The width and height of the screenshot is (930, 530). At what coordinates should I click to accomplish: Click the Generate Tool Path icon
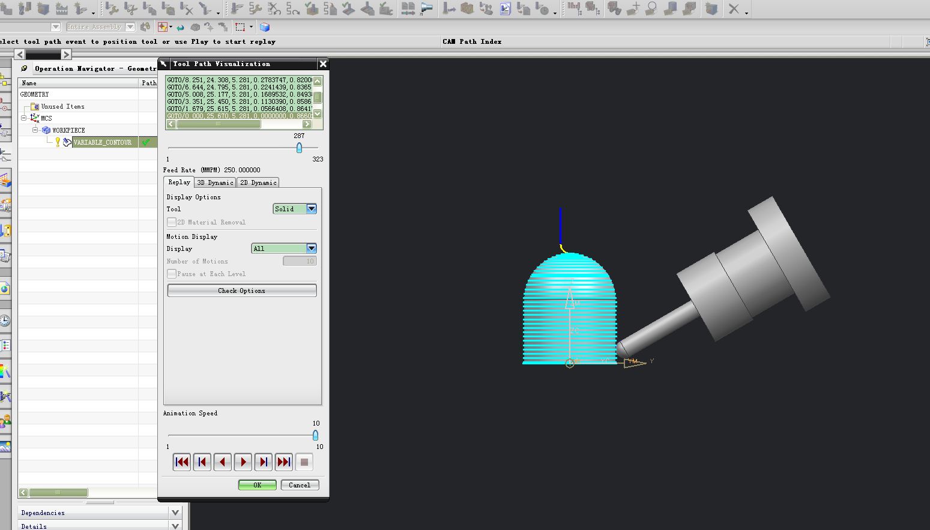point(237,8)
